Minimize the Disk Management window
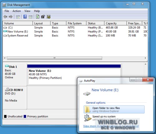156x134 pixels. (128, 4)
